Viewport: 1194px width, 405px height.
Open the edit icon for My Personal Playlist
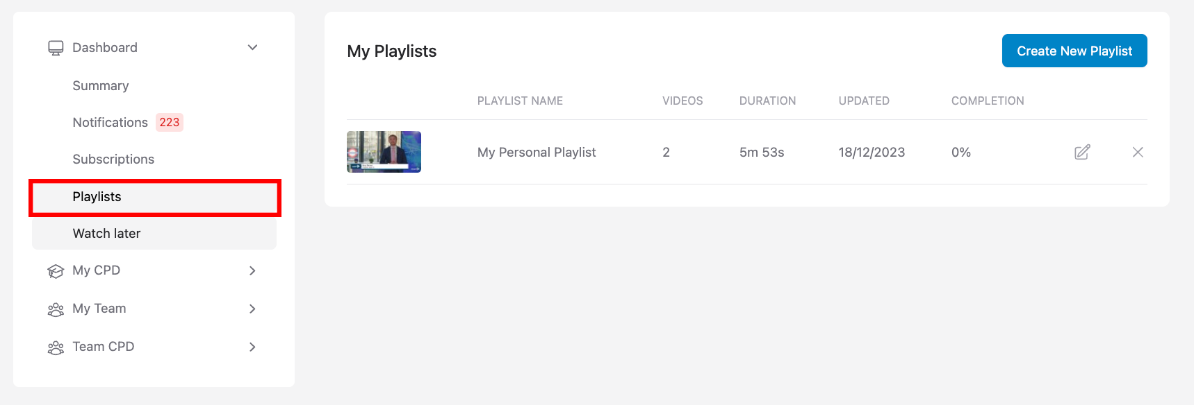coord(1081,152)
